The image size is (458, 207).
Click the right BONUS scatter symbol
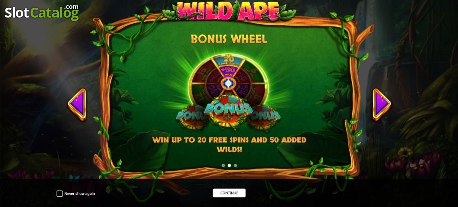pos(265,117)
